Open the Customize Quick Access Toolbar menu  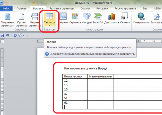click(x=27, y=36)
